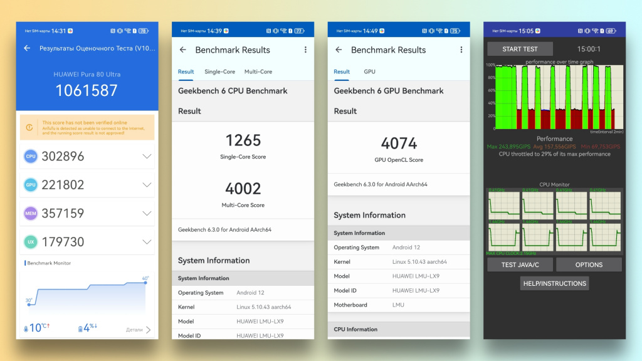Open benchmark monitor details via Детали arrow
The height and width of the screenshot is (361, 642).
[148, 330]
